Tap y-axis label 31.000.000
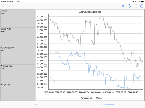The image size is (145, 108). [42, 17]
